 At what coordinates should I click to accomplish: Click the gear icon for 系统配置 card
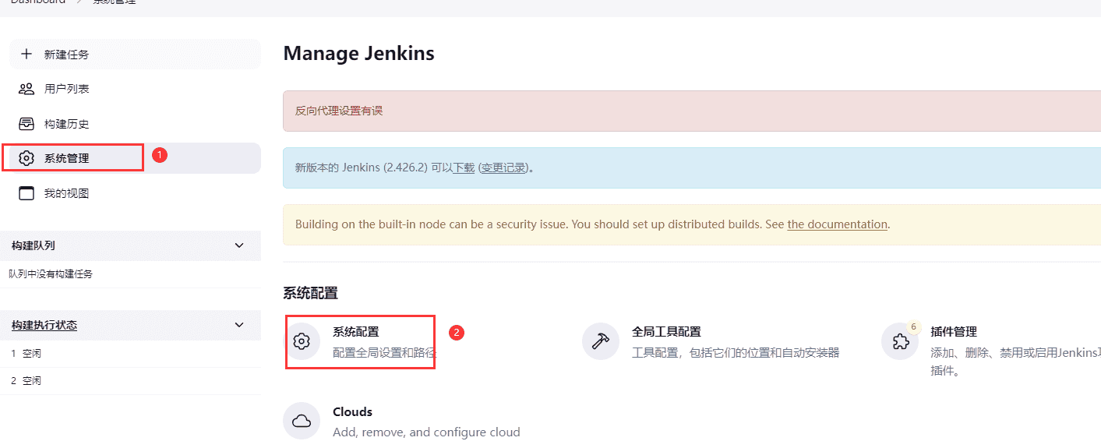(x=302, y=341)
